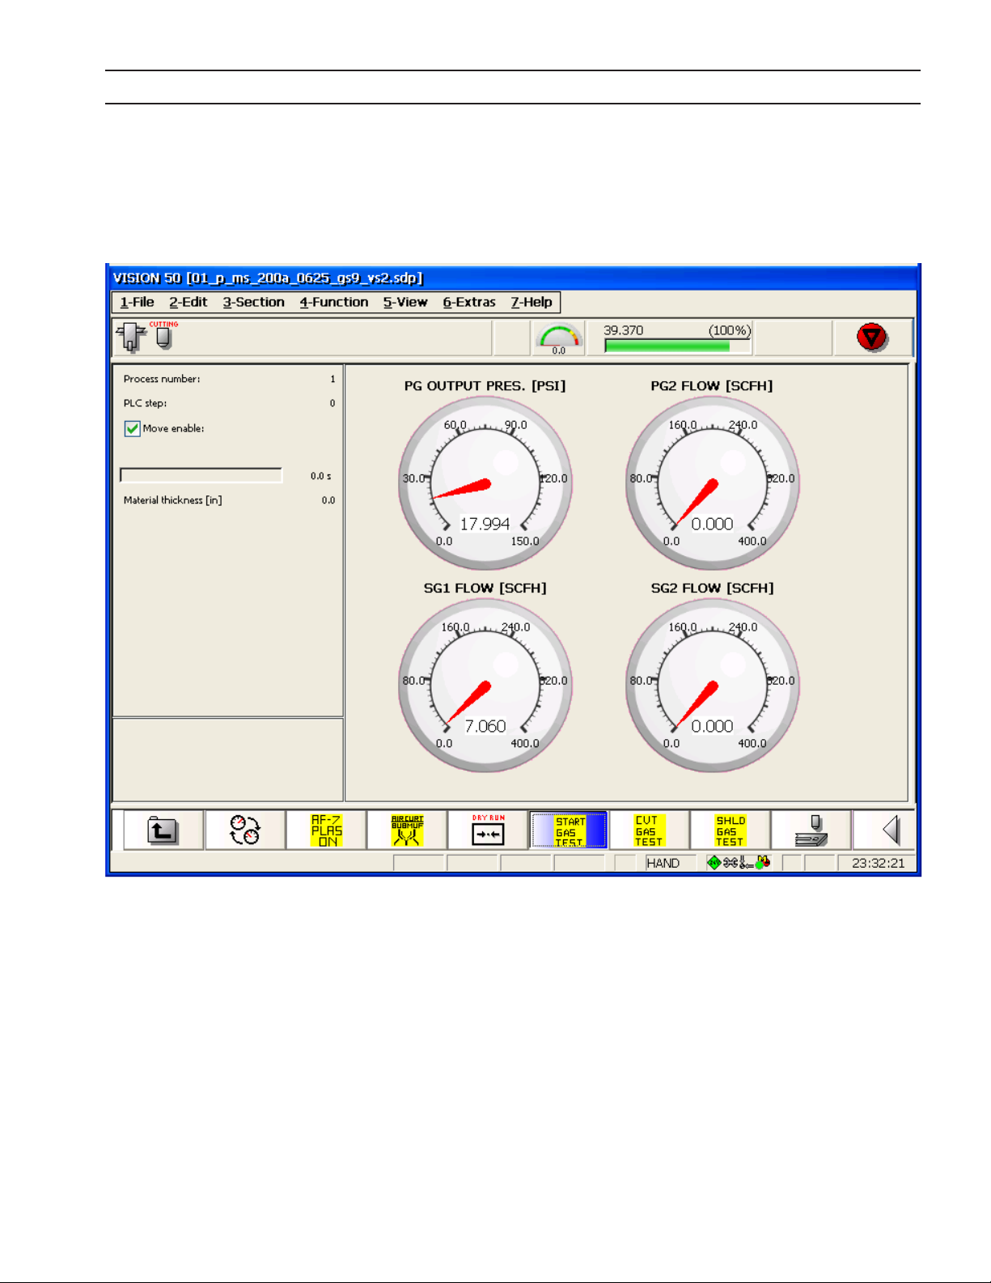Click the folder-up back icon in the bottom toolbar

(163, 831)
